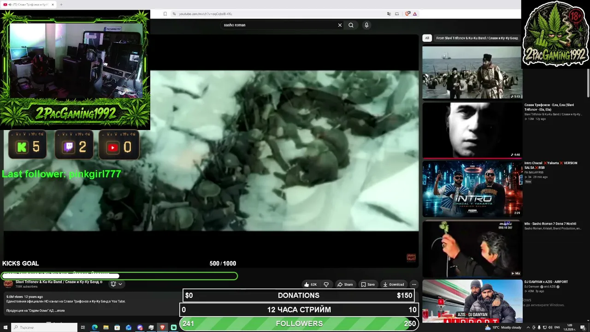Expand the description with ...more

[59, 311]
